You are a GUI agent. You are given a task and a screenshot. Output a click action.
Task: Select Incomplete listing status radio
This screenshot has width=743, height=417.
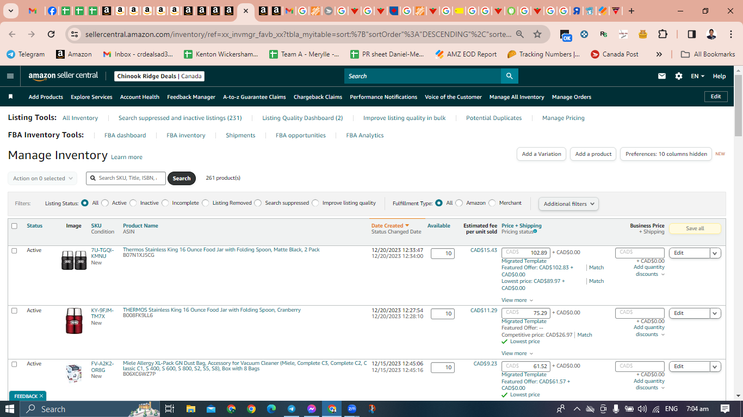coord(165,203)
